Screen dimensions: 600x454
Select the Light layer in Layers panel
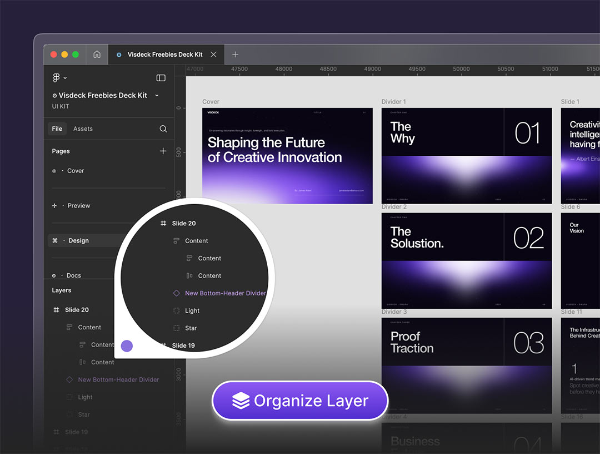coord(85,397)
